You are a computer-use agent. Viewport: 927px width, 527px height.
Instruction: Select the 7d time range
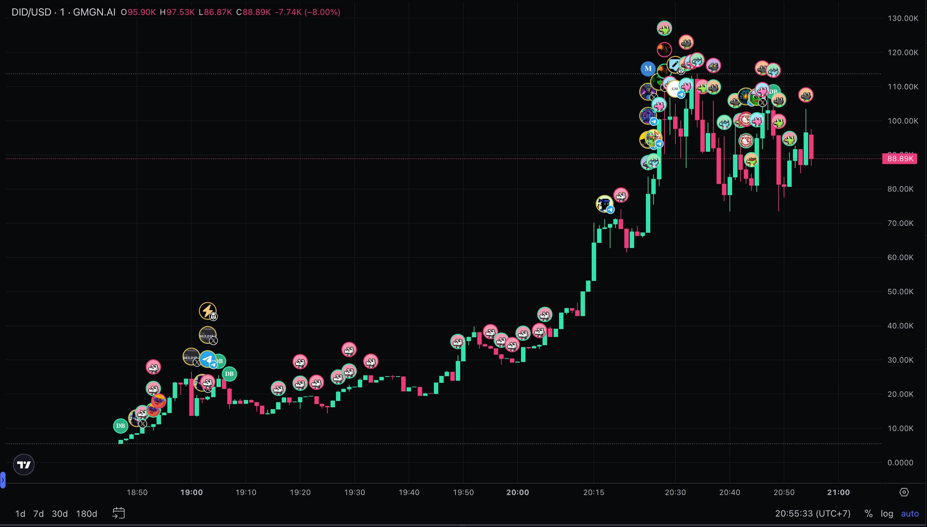[38, 514]
